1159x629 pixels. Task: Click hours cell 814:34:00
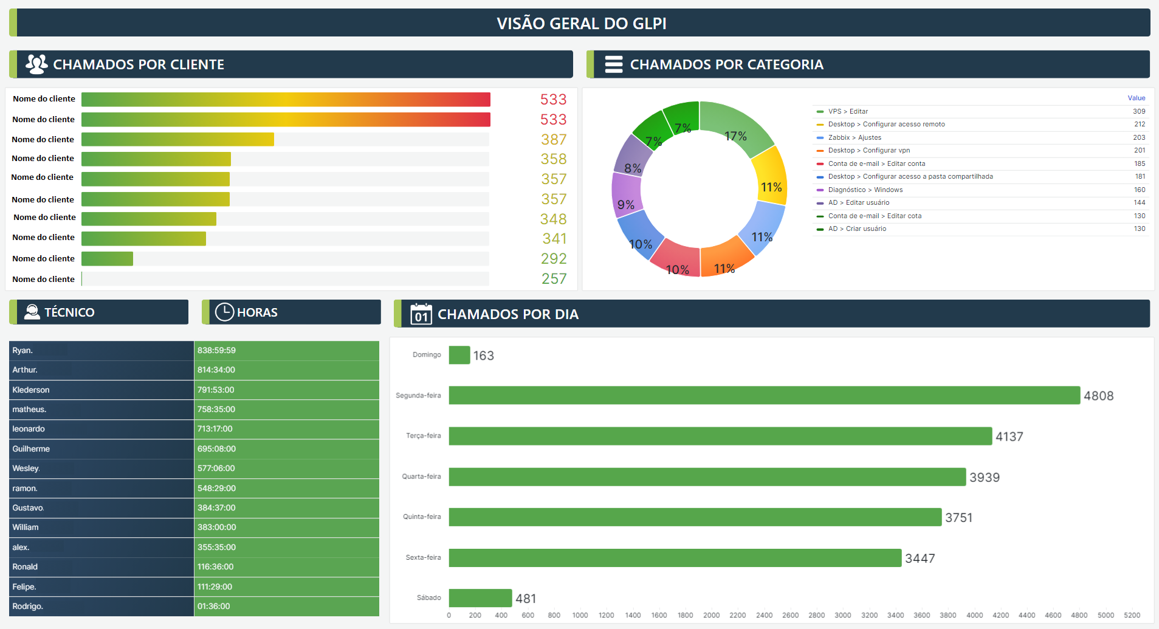pos(286,370)
